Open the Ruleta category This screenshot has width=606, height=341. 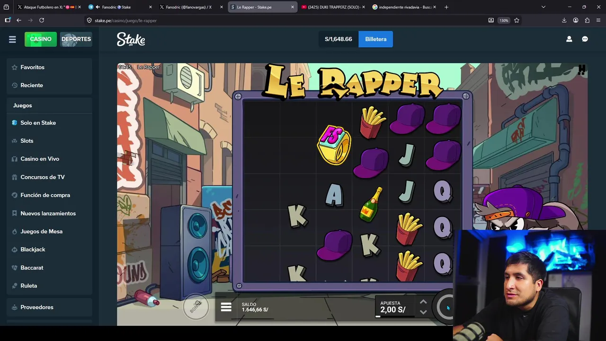point(49,286)
